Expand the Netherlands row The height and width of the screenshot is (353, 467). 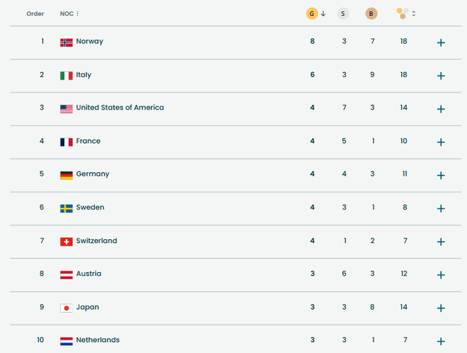click(441, 341)
